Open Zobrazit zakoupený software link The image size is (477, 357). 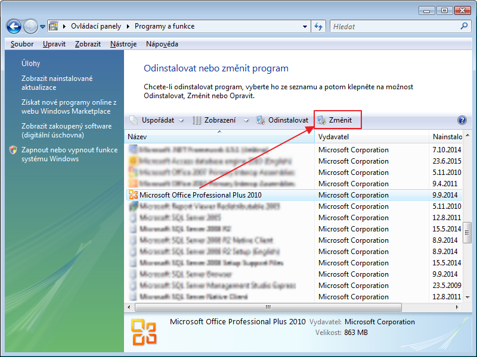pyautogui.click(x=66, y=130)
